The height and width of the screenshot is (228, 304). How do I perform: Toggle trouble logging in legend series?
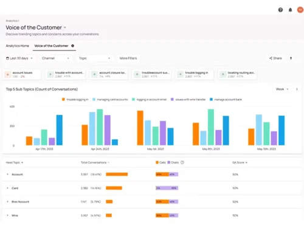tap(75, 100)
